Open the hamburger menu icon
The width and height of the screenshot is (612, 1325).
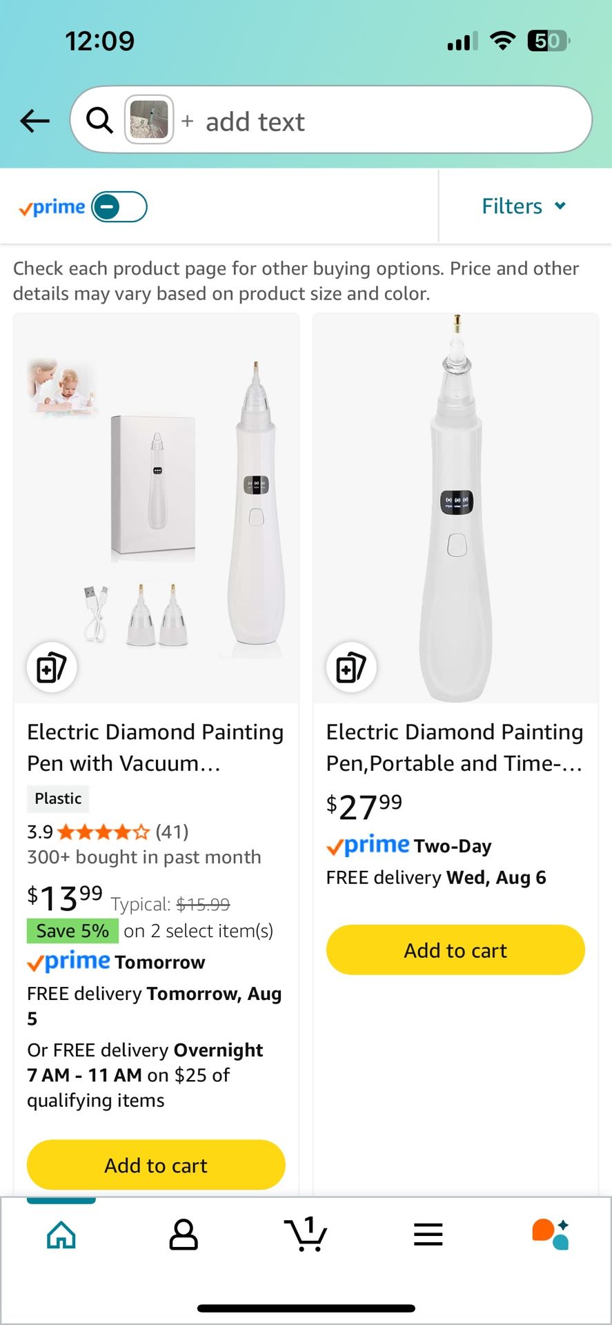428,1234
